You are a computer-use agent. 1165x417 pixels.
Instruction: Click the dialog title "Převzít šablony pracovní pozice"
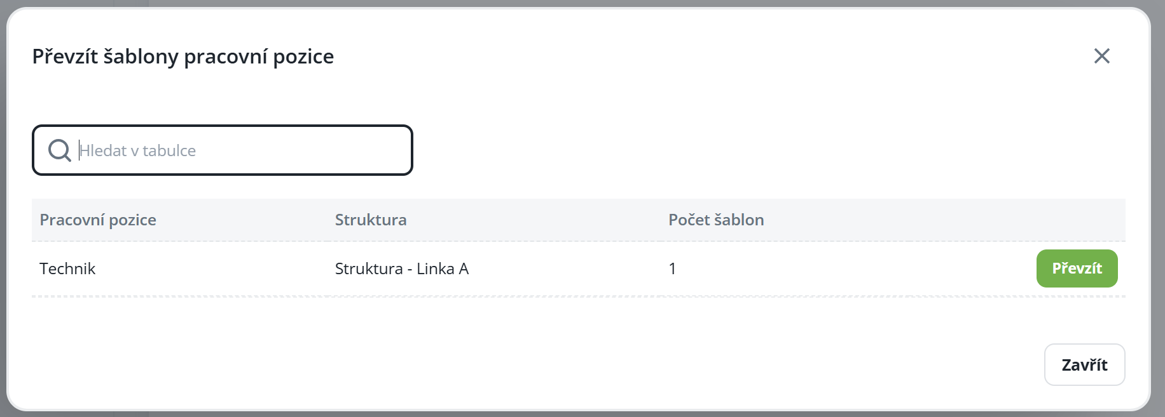tap(183, 56)
